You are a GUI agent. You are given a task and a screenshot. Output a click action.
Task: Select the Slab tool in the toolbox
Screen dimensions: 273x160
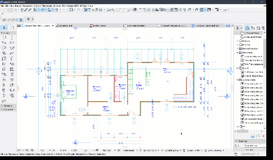[x=12, y=43]
